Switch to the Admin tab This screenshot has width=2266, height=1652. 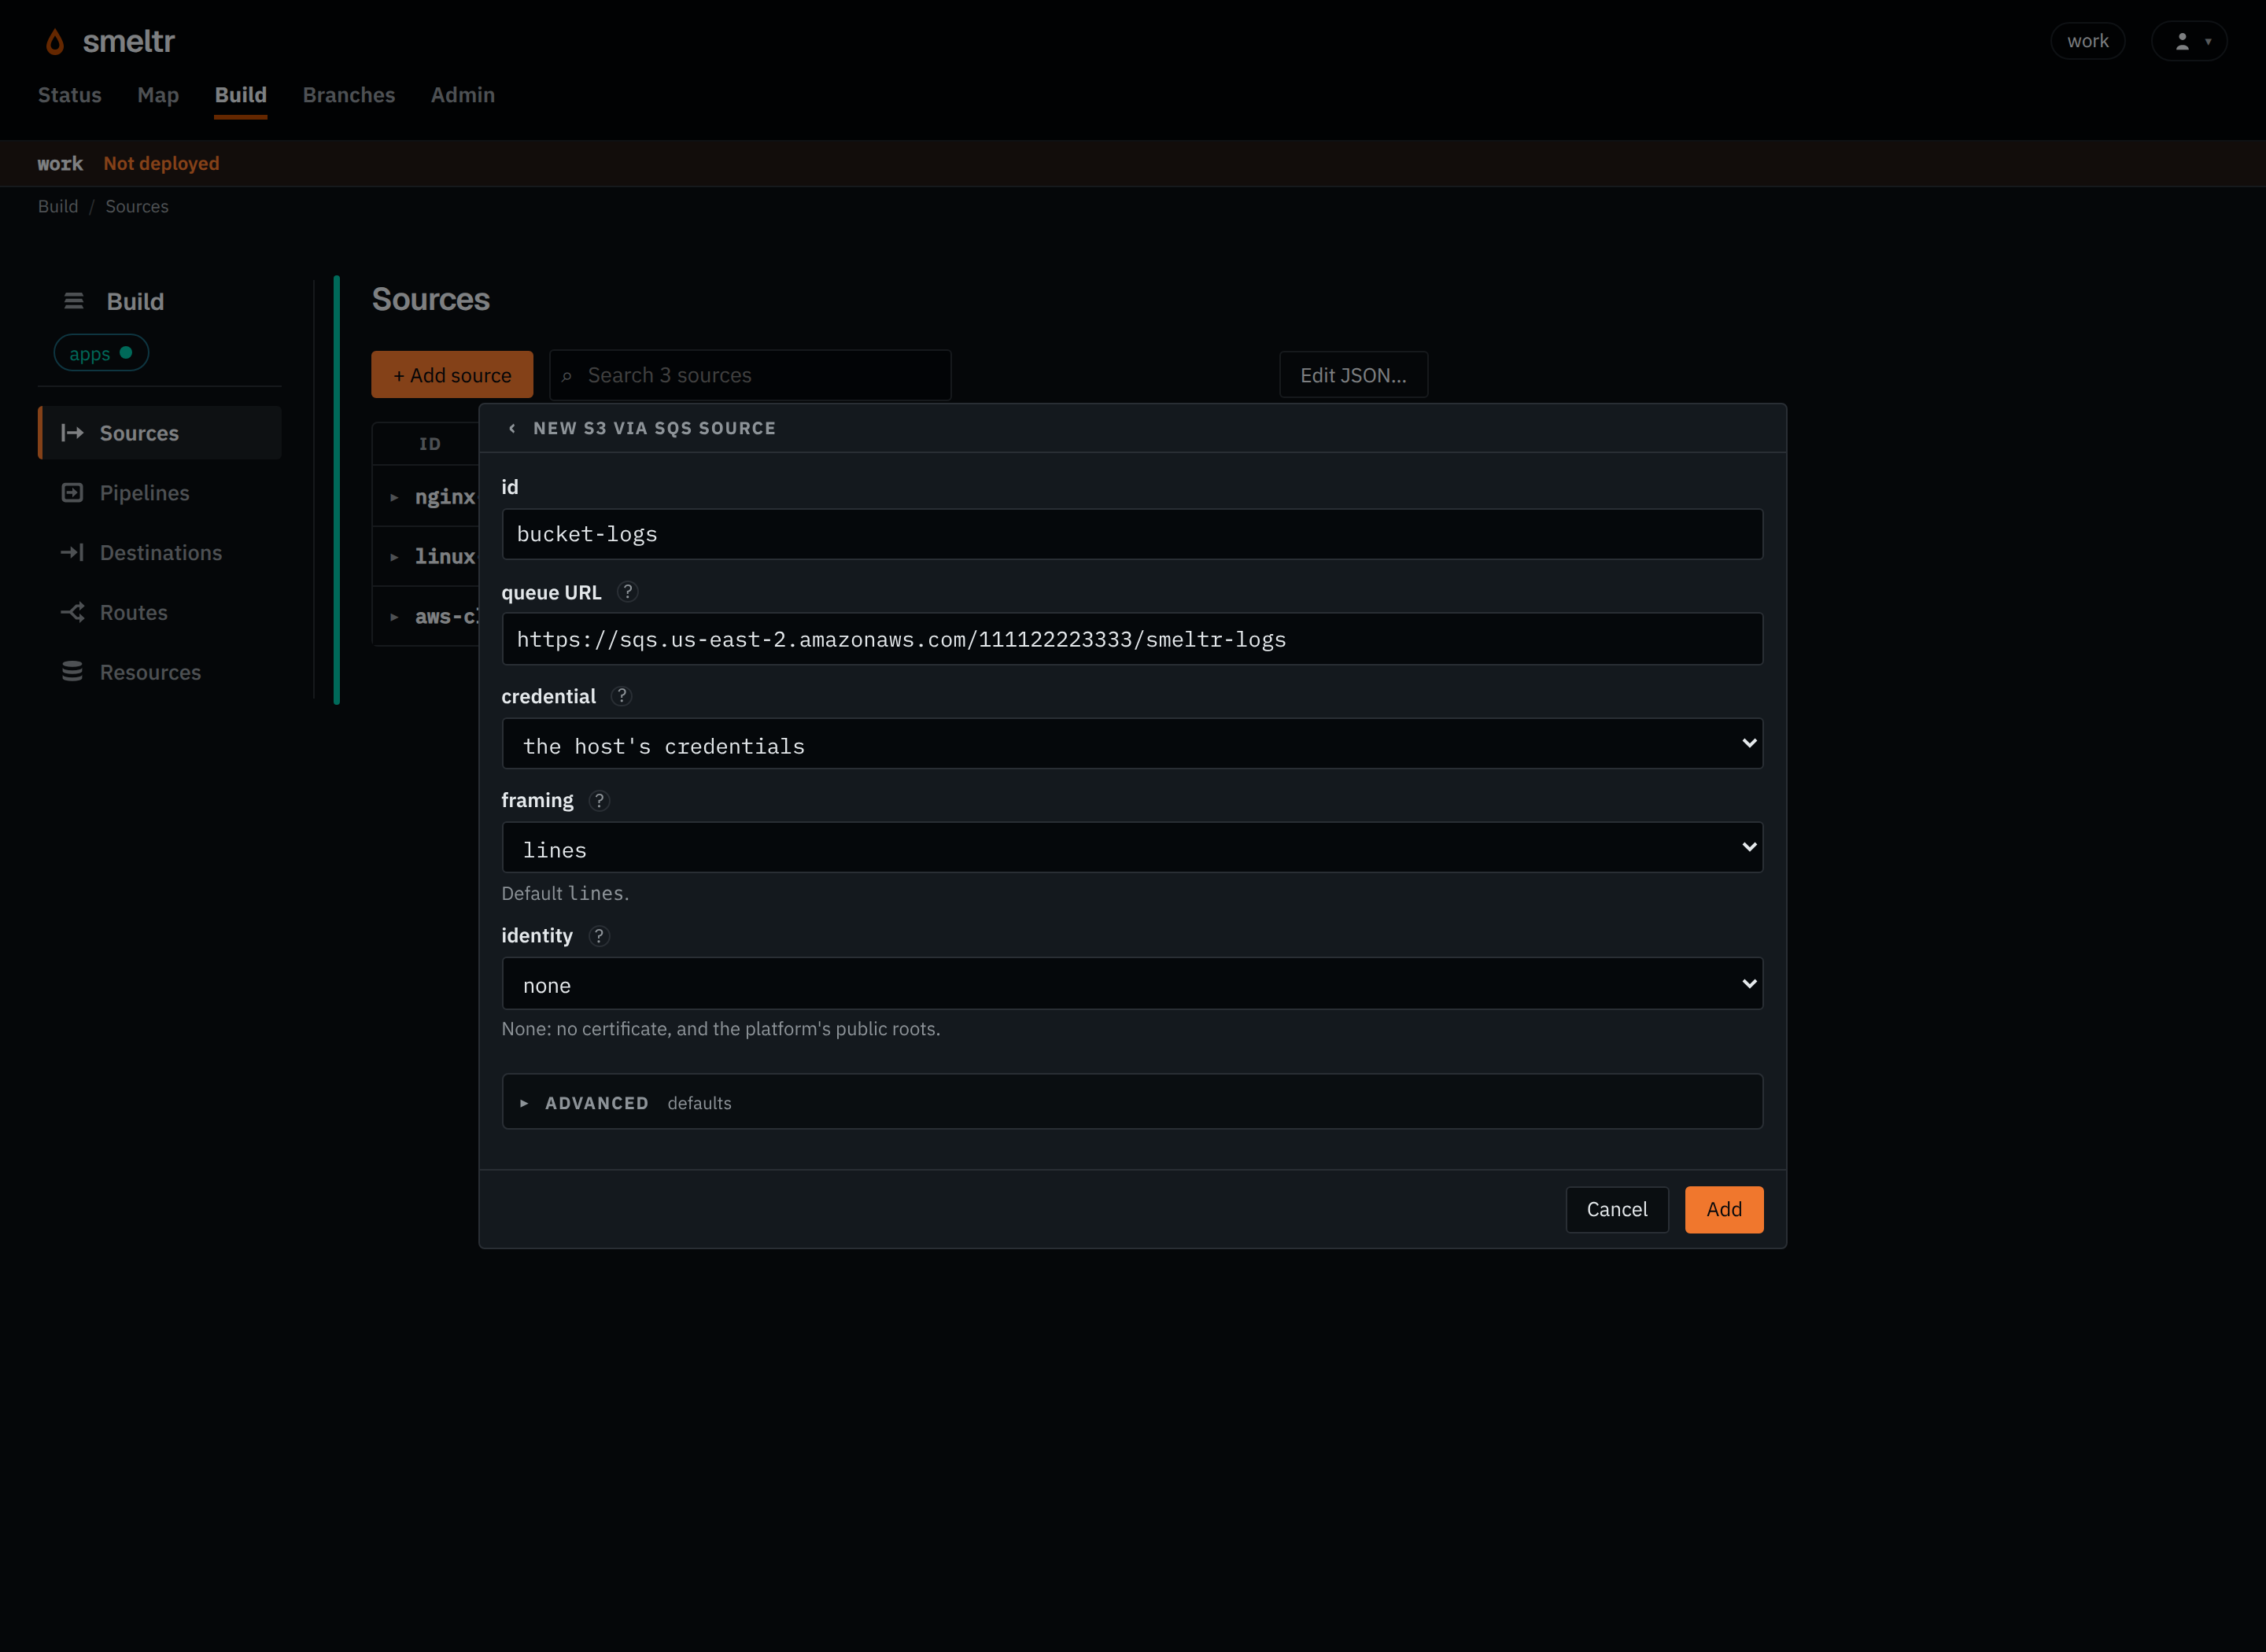(463, 95)
